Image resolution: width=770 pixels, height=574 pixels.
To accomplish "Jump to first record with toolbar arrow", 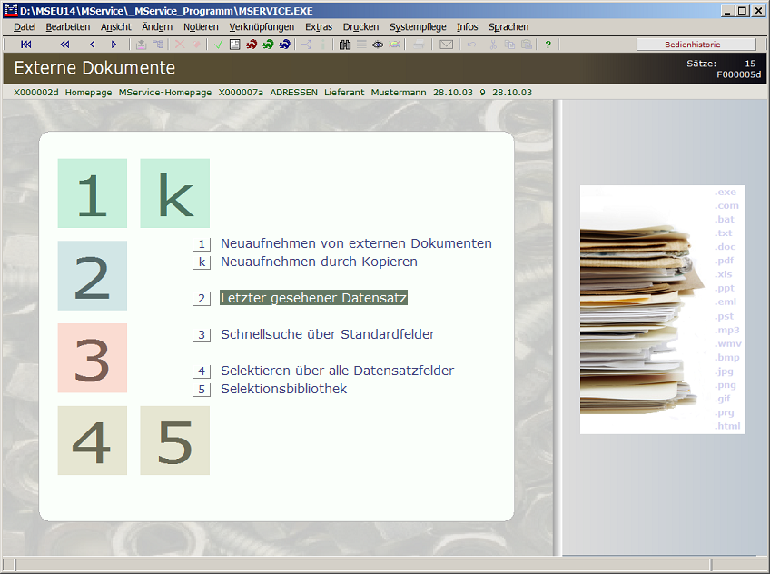I will 26,45.
